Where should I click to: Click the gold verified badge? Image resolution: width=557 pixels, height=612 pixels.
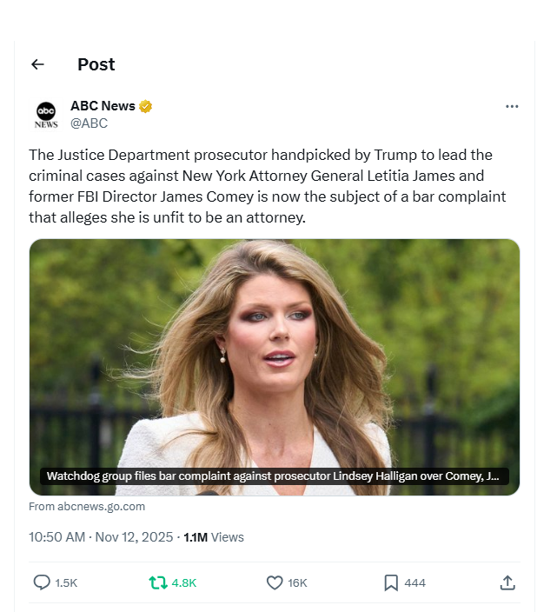point(146,106)
